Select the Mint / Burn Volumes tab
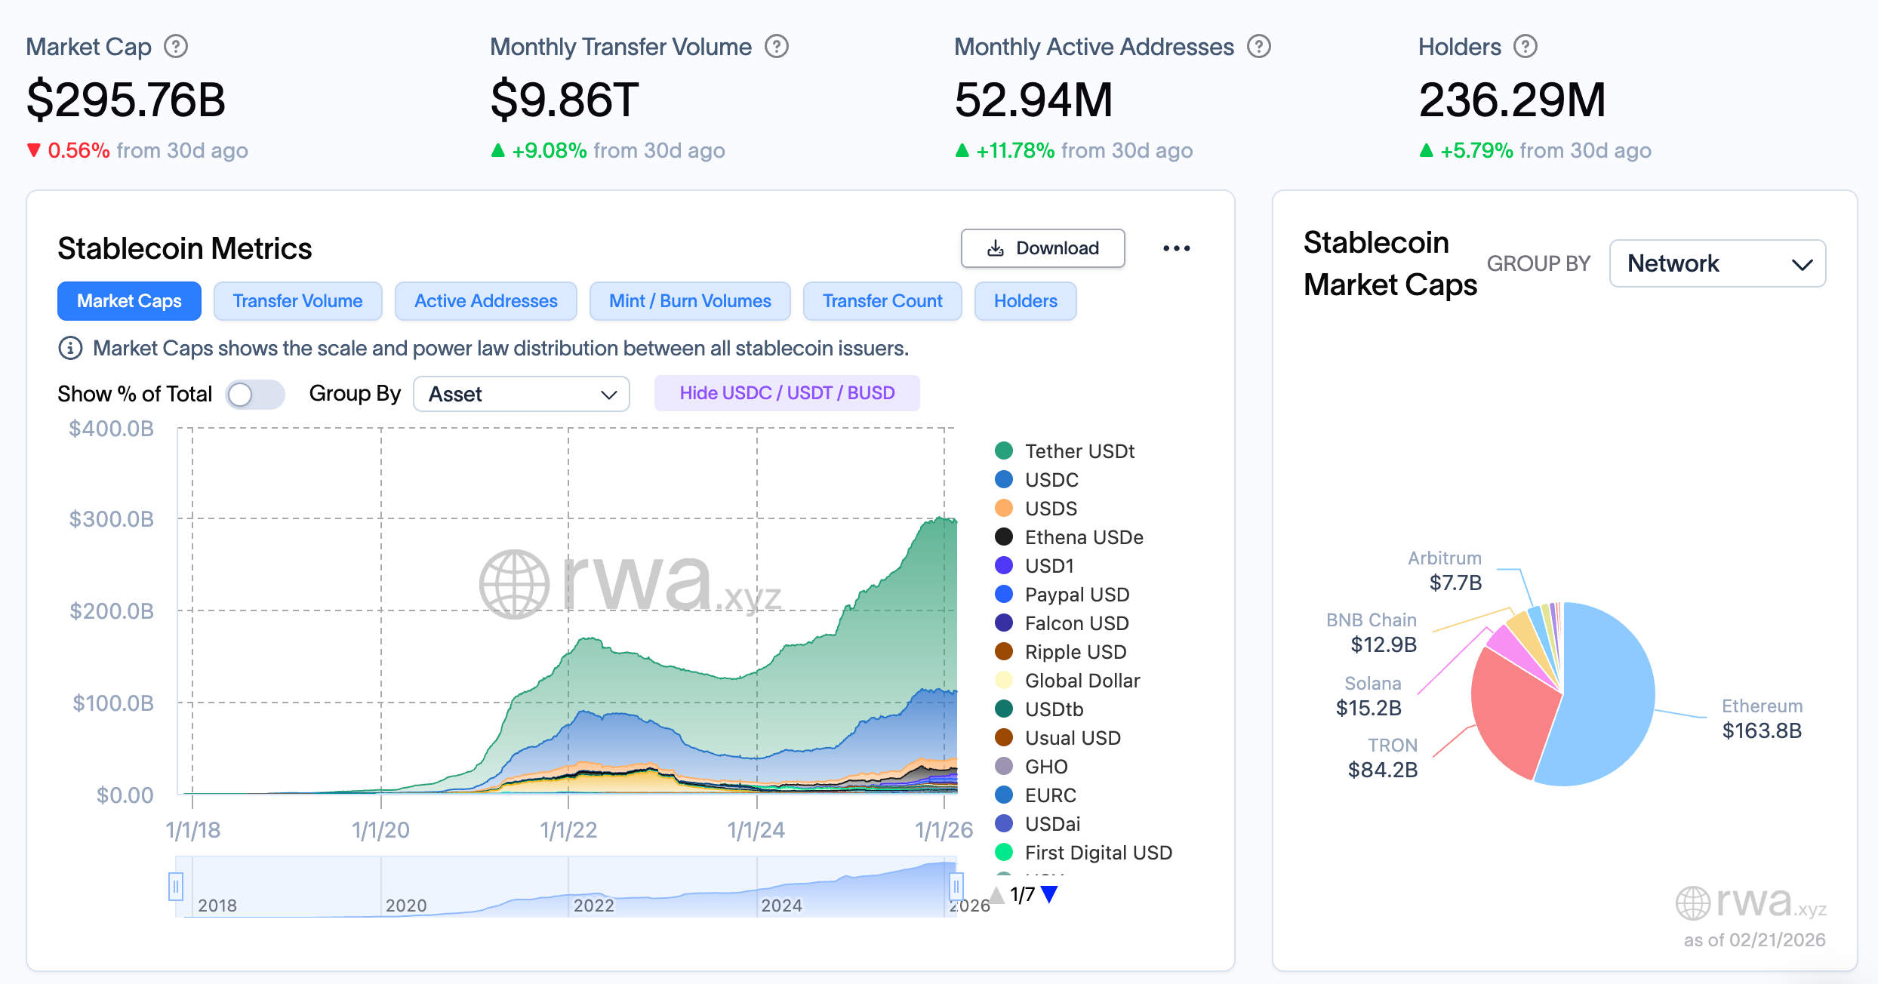This screenshot has height=984, width=1878. tap(689, 301)
